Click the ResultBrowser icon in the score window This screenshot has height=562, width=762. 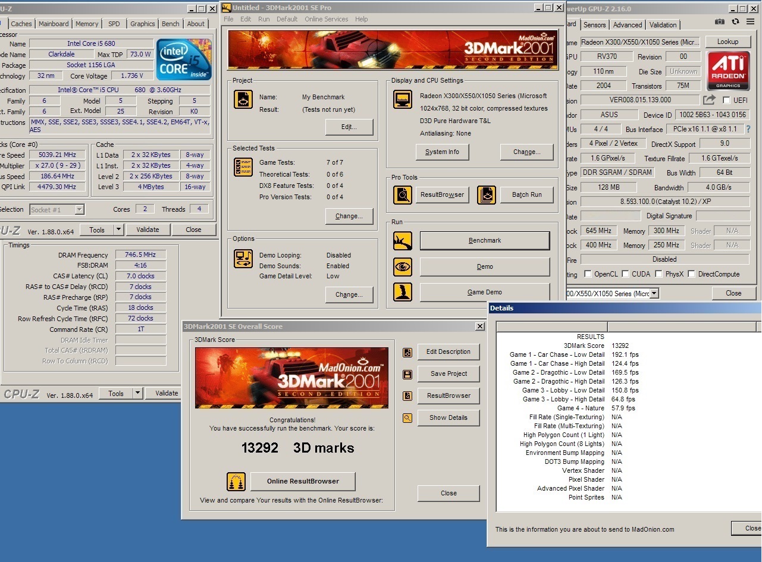pos(407,396)
